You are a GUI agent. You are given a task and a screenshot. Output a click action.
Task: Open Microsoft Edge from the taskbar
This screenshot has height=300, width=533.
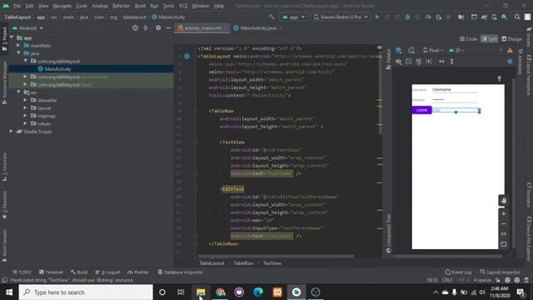pos(258,292)
